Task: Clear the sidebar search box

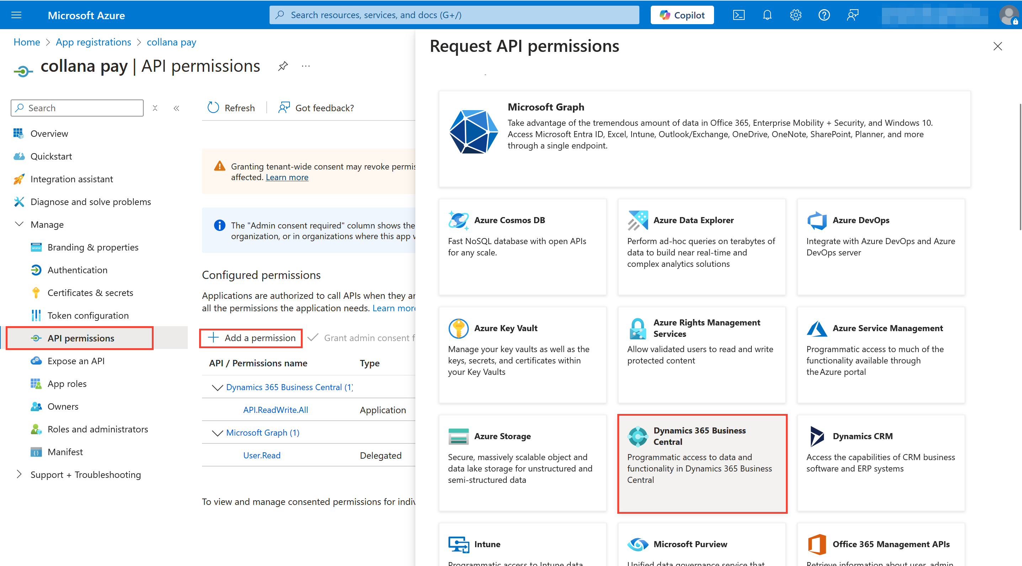Action: point(155,108)
